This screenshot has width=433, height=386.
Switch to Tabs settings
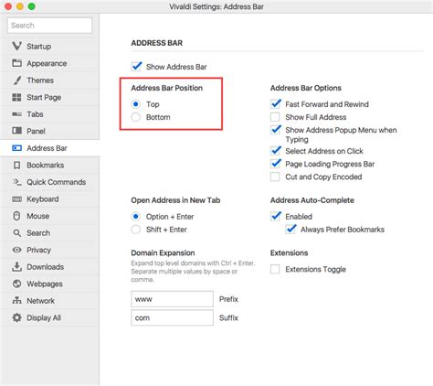coord(35,114)
